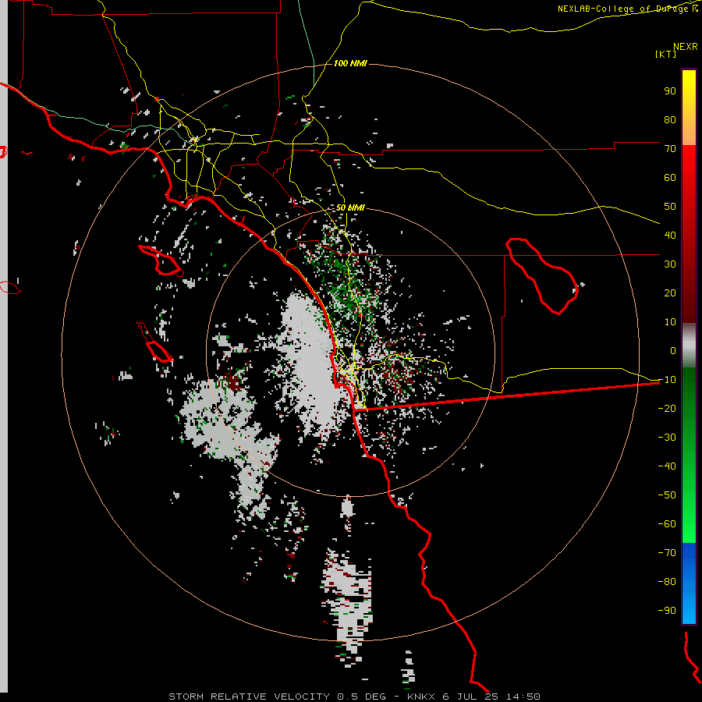Click the 10 knot label on the color scale
The width and height of the screenshot is (702, 702).
(x=670, y=322)
